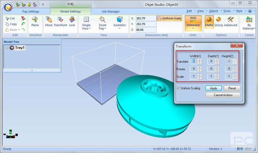
Task: Expand the Tray1 tree node
Action: (7, 48)
